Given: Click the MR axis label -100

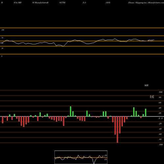Looking at the screenshot, I should 161,145.
